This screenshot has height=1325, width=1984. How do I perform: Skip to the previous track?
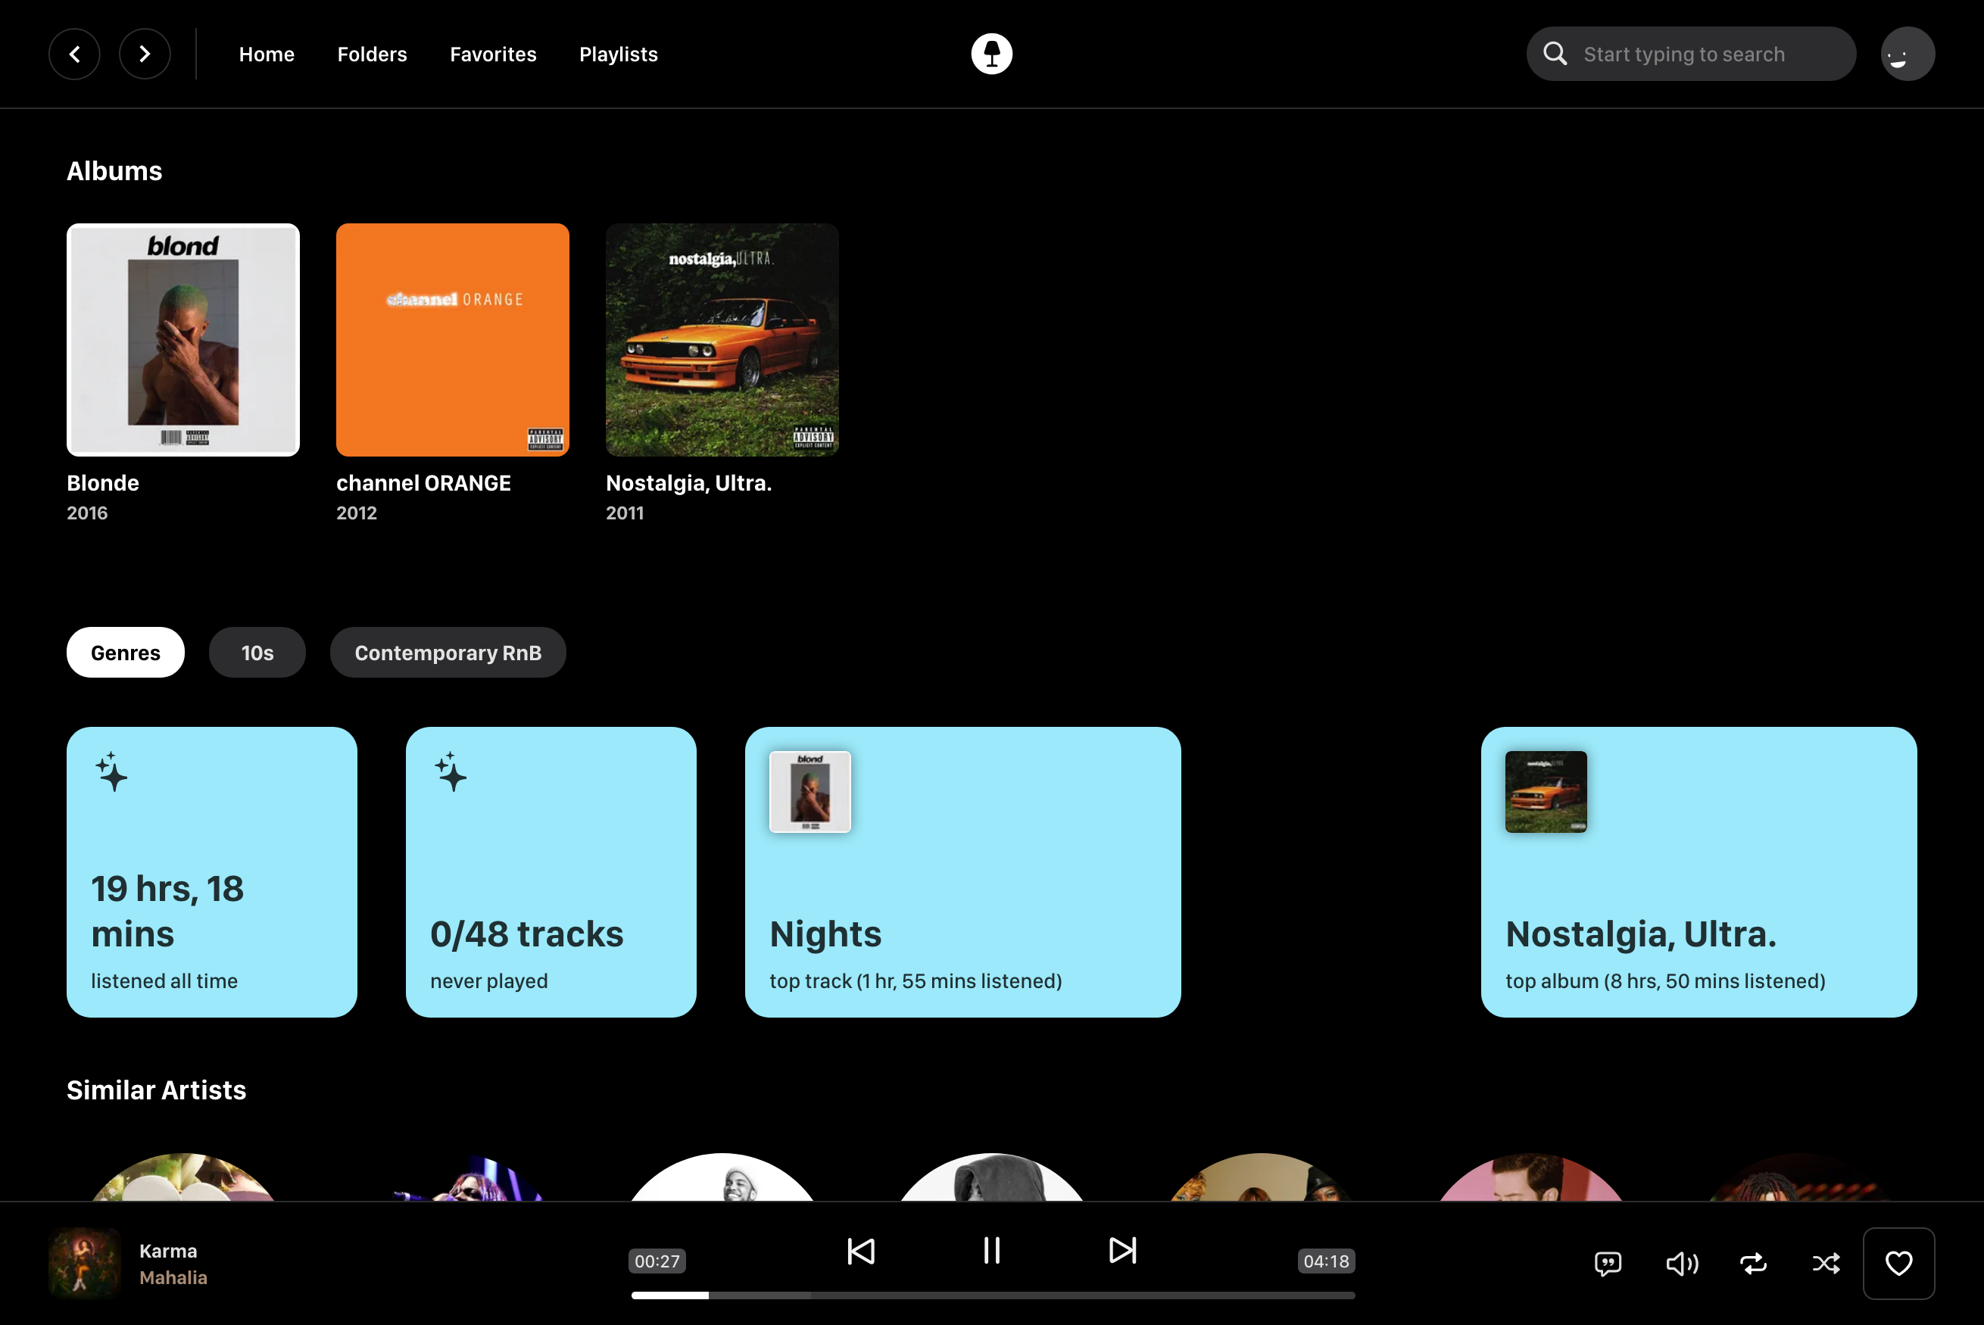click(x=861, y=1251)
